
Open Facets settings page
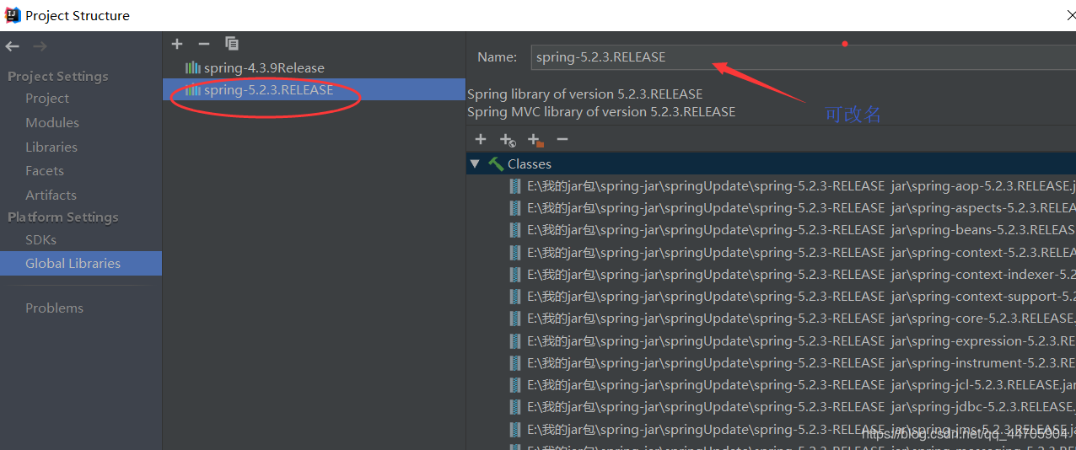point(45,170)
